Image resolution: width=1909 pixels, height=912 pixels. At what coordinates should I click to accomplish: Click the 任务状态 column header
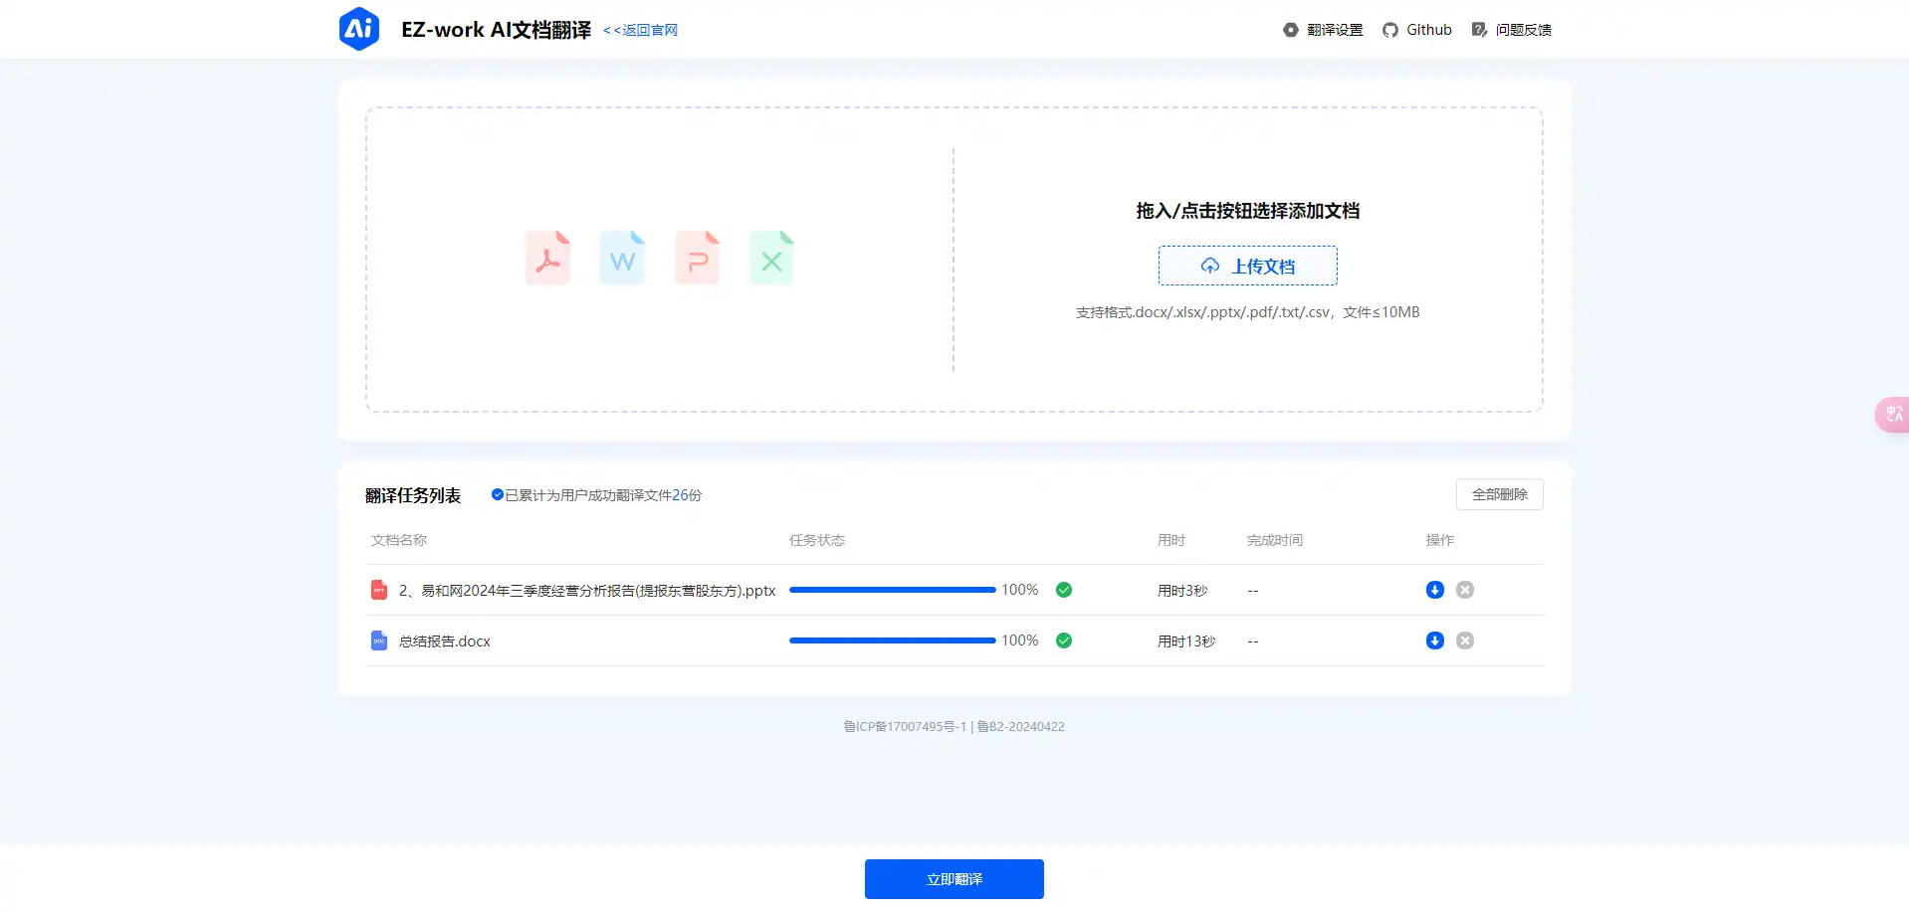817,540
